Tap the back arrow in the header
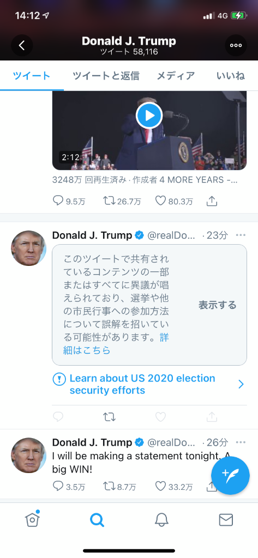Image resolution: width=258 pixels, height=558 pixels. coord(22,45)
